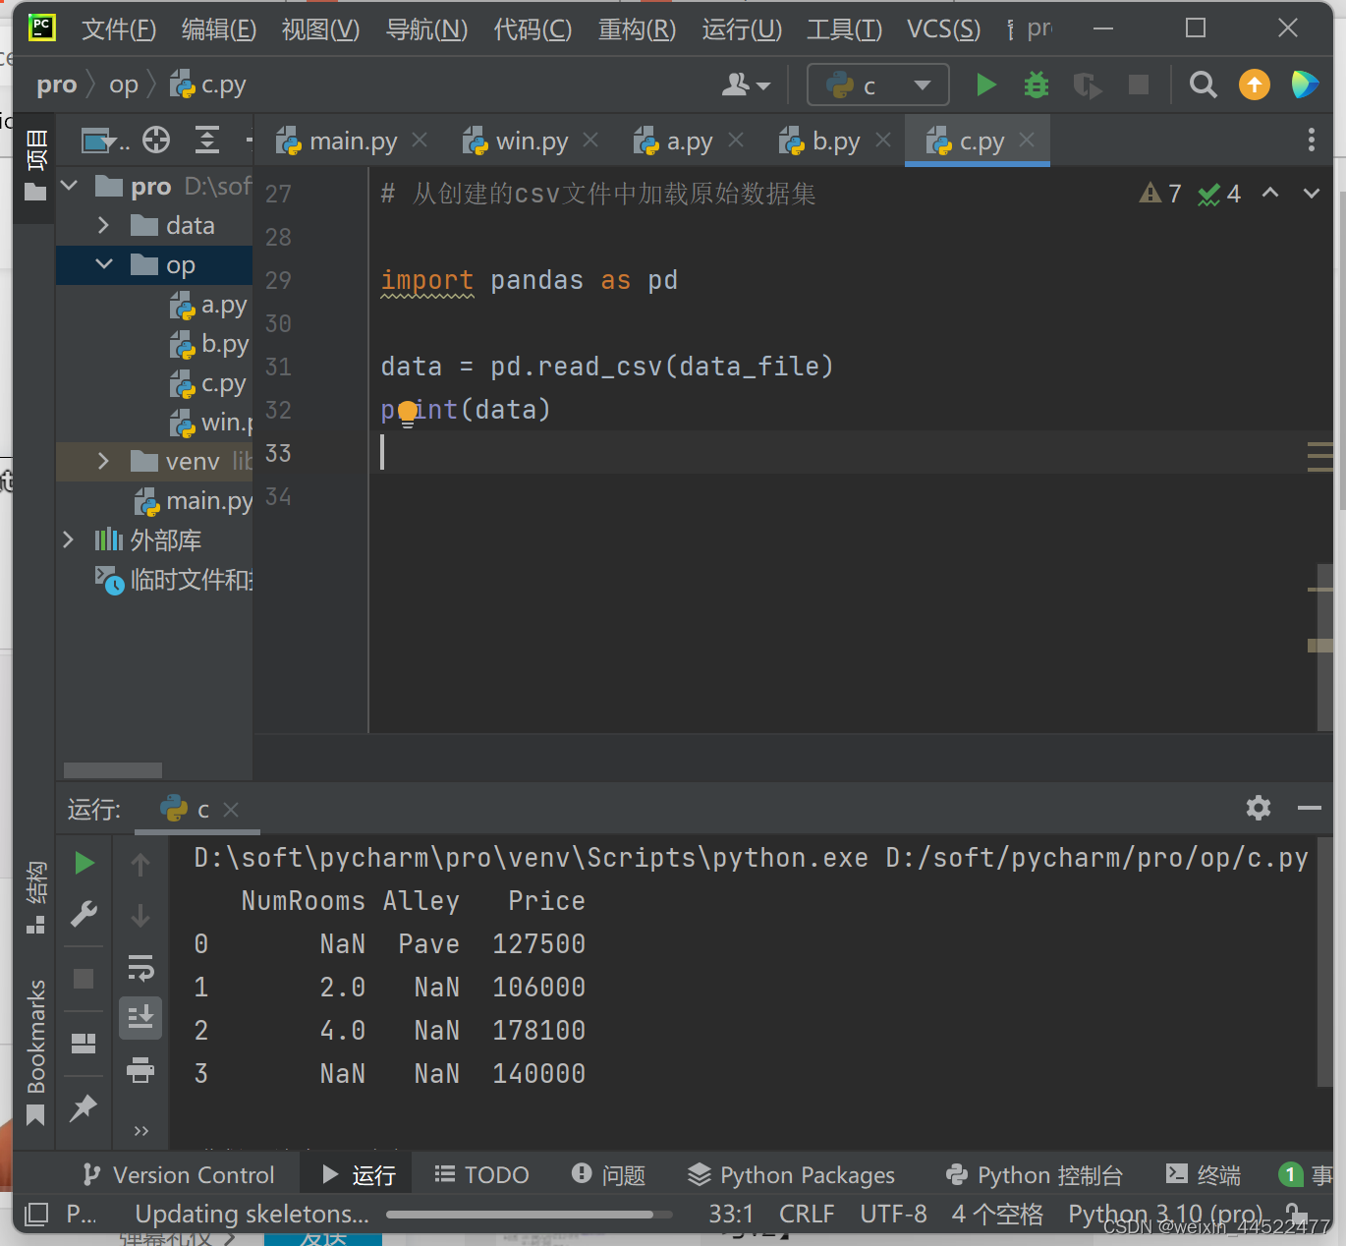
Task: Open the Python 控制台 tool window
Action: (x=1034, y=1174)
